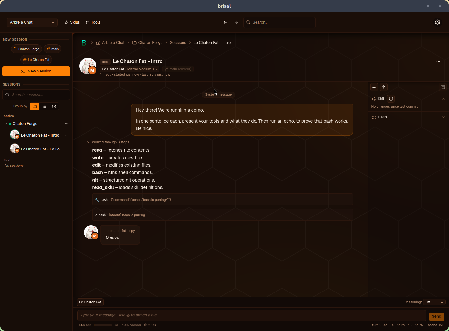Group sessions by time
This screenshot has height=331, width=449.
[x=54, y=106]
